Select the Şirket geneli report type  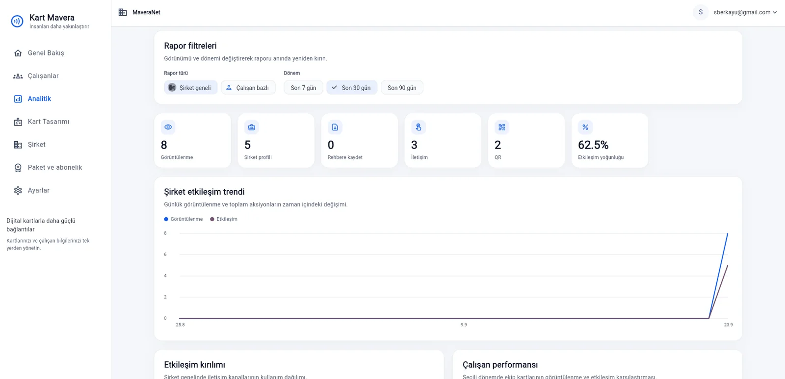(190, 88)
